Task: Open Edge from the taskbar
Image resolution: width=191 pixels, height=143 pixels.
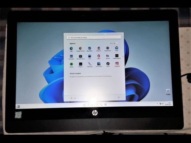Action: point(106,104)
